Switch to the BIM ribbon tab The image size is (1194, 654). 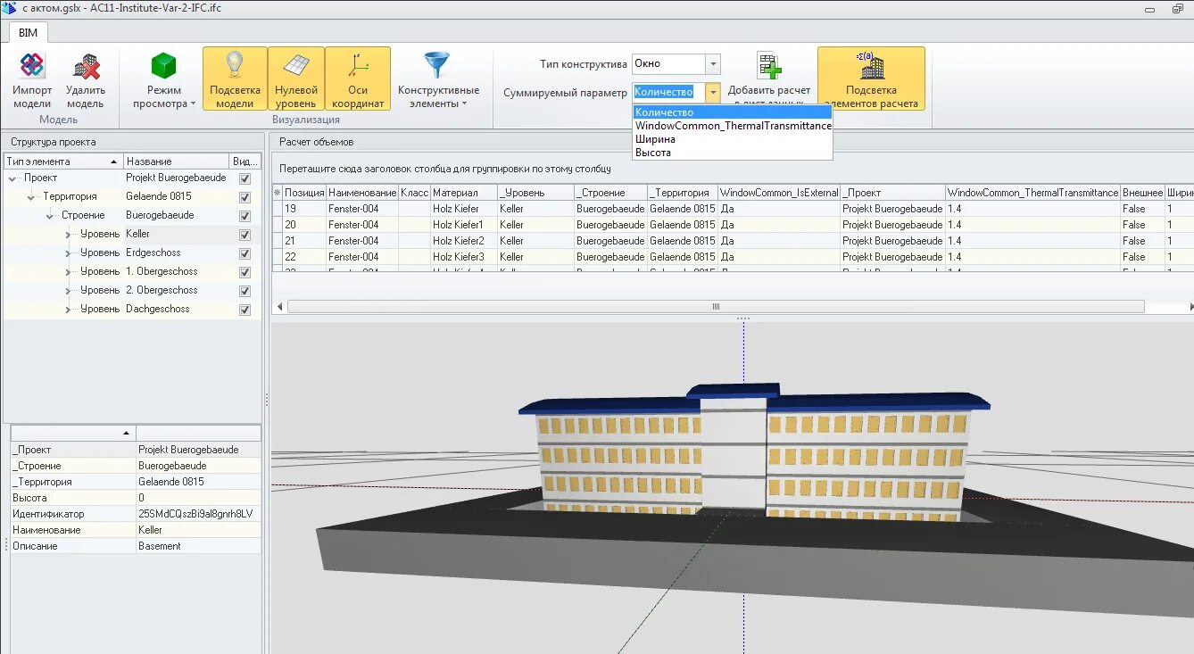[28, 32]
